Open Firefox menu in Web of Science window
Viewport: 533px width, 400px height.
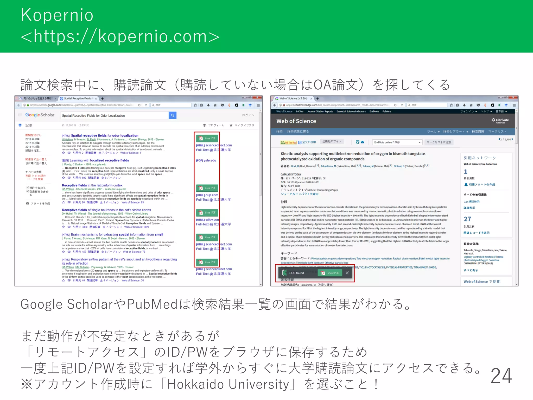pyautogui.click(x=514, y=105)
